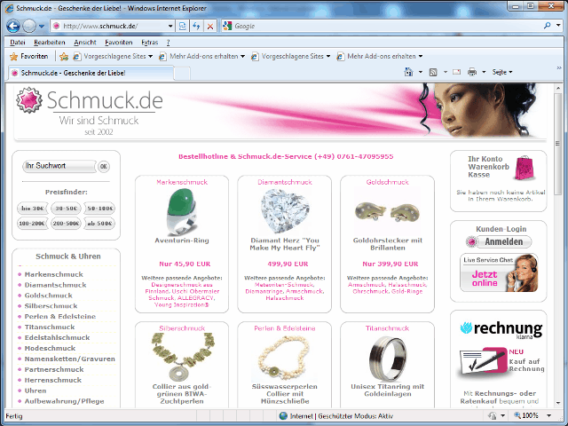Image resolution: width=568 pixels, height=426 pixels.
Task: Select price filter 50-100€
Action: 99,209
